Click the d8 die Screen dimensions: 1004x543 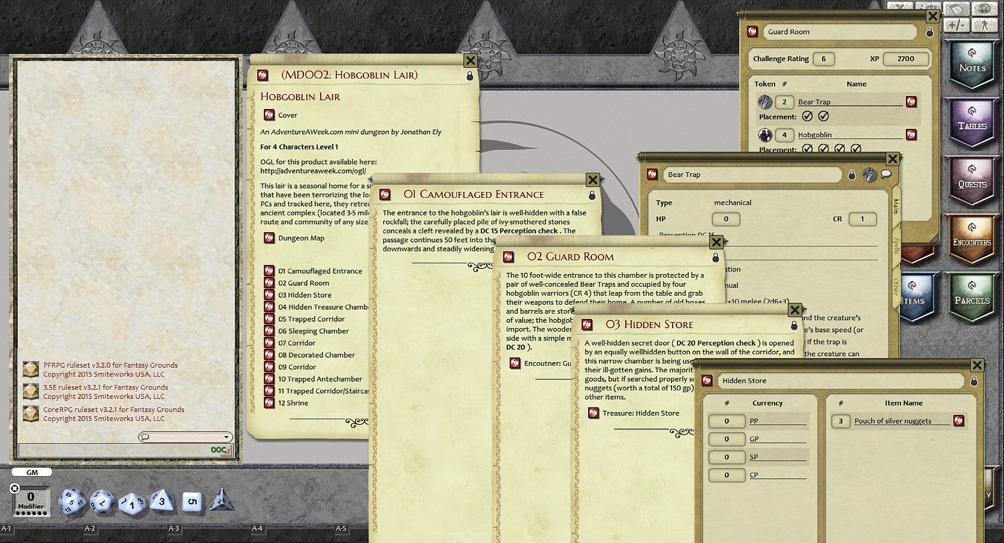coord(162,501)
